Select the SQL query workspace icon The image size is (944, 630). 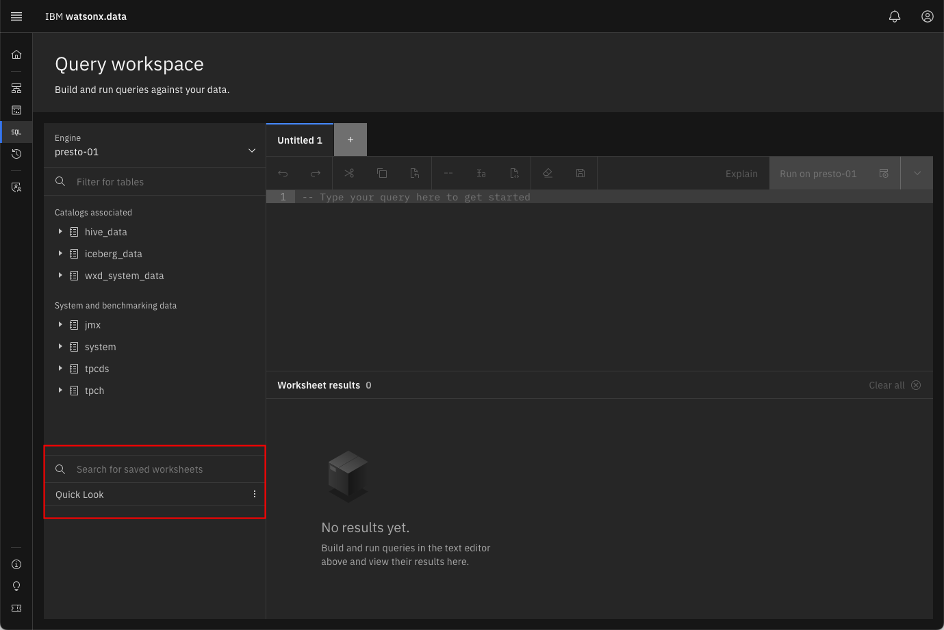(x=16, y=132)
